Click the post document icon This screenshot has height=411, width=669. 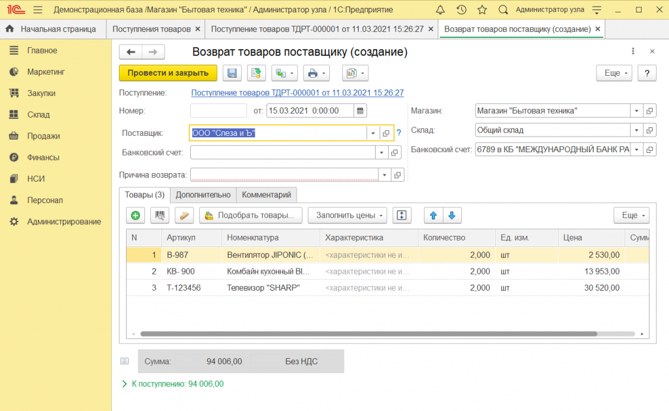pyautogui.click(x=256, y=73)
